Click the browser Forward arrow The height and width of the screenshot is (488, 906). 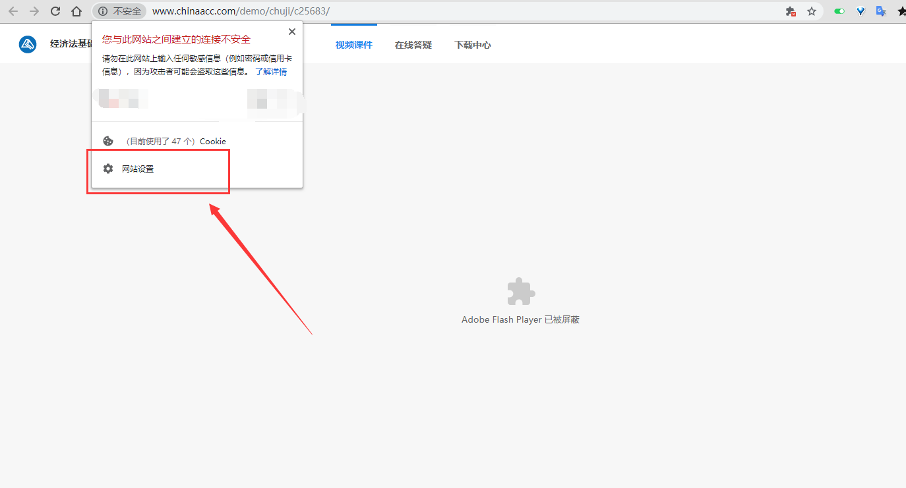tap(34, 11)
